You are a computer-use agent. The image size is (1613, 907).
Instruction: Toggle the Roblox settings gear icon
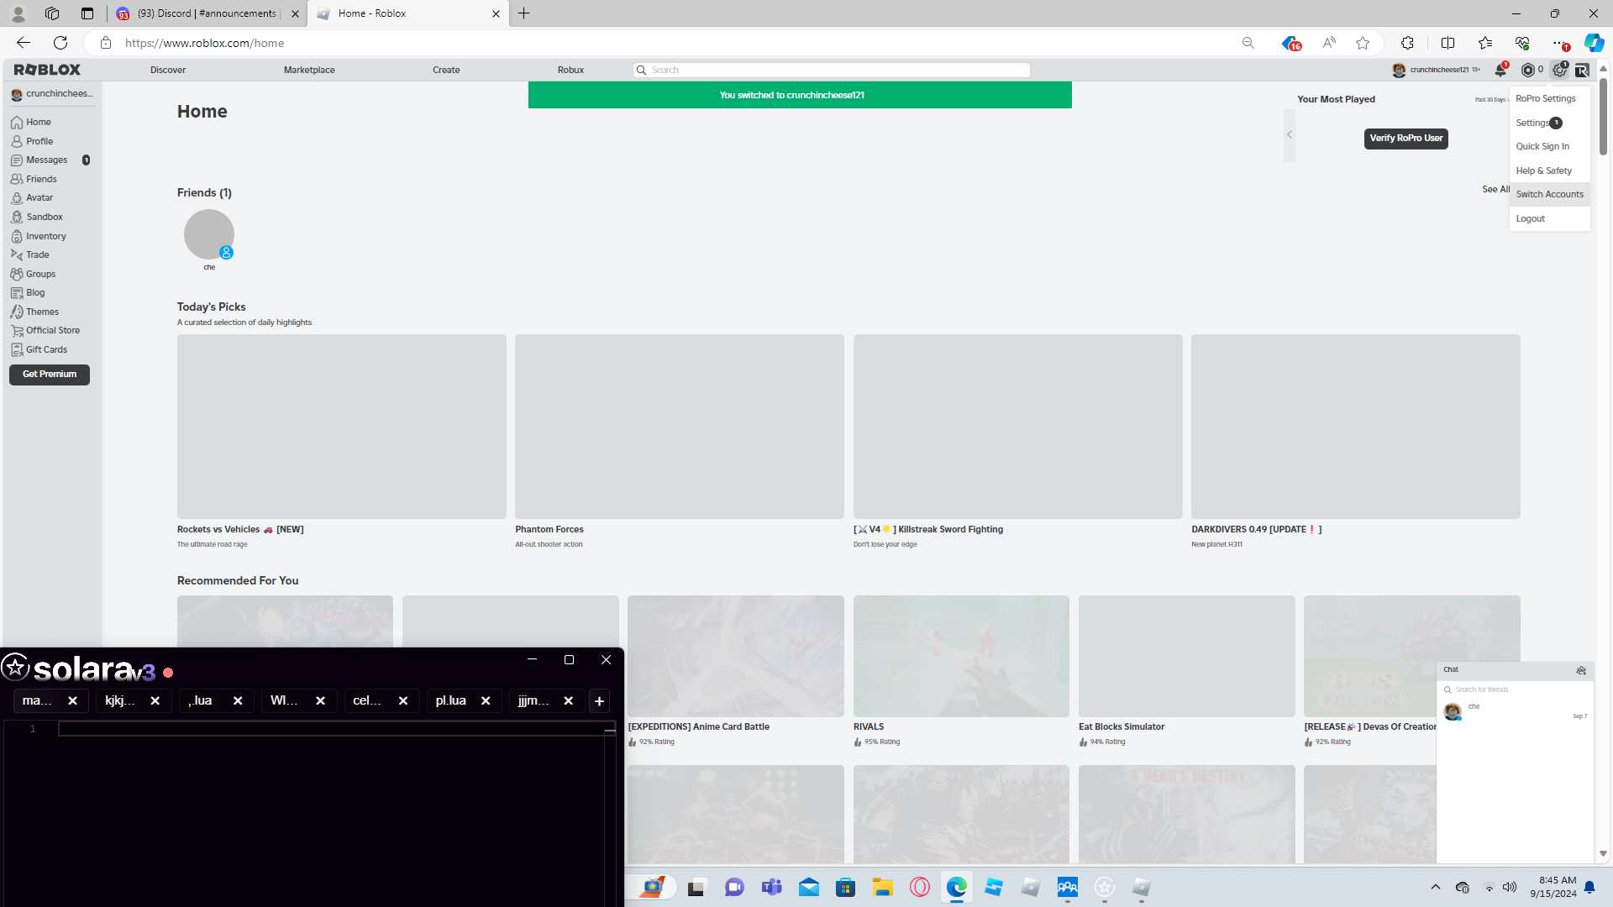pyautogui.click(x=1559, y=70)
